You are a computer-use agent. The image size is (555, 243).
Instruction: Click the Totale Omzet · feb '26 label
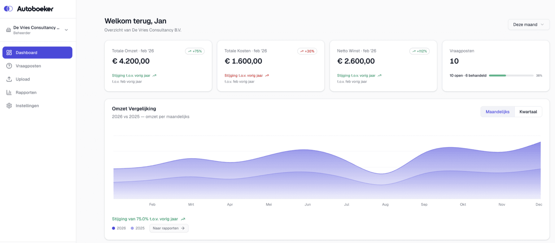(133, 51)
